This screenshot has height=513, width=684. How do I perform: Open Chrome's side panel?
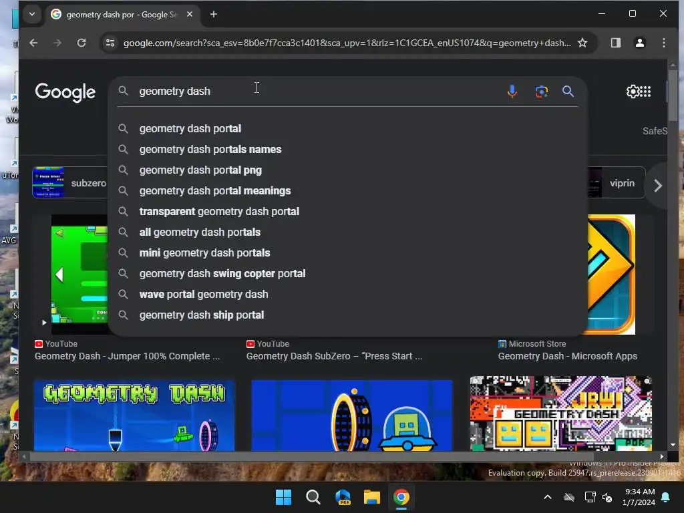coord(615,43)
